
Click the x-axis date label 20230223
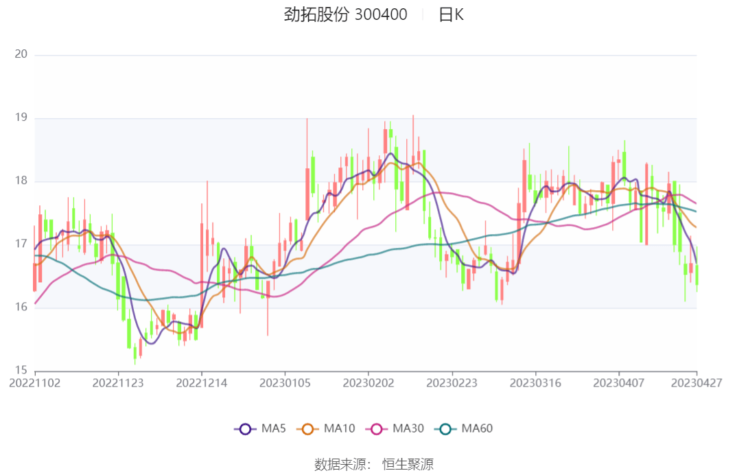(452, 383)
